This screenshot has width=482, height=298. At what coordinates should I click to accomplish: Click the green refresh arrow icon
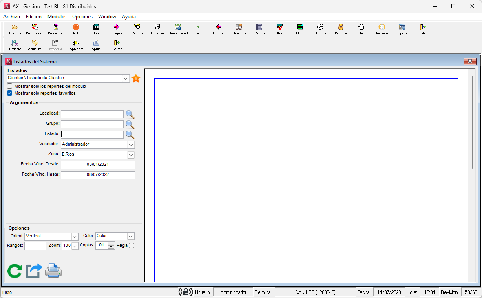(x=15, y=271)
